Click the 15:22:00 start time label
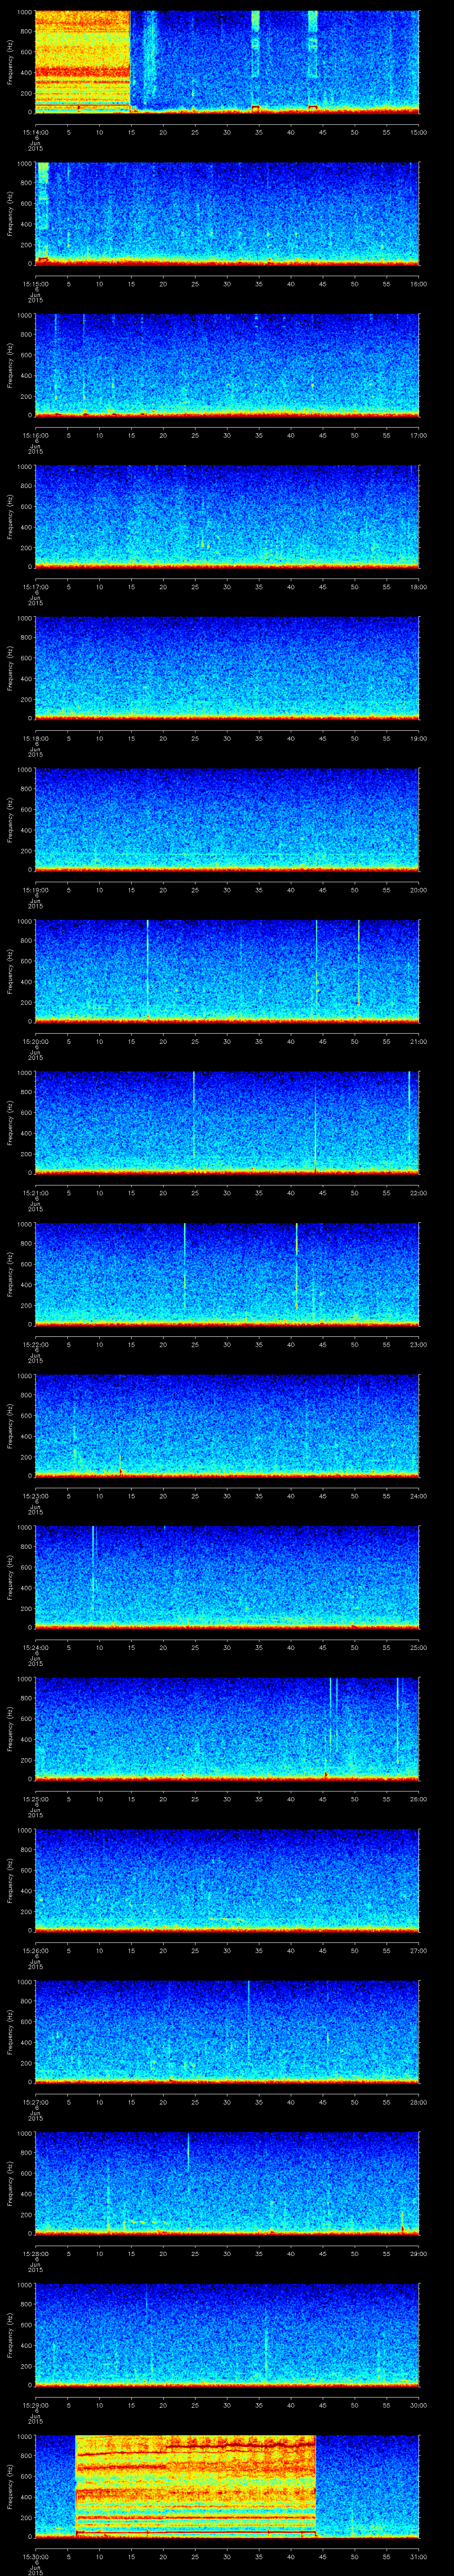Screen dimensions: 454x2576 point(35,1344)
